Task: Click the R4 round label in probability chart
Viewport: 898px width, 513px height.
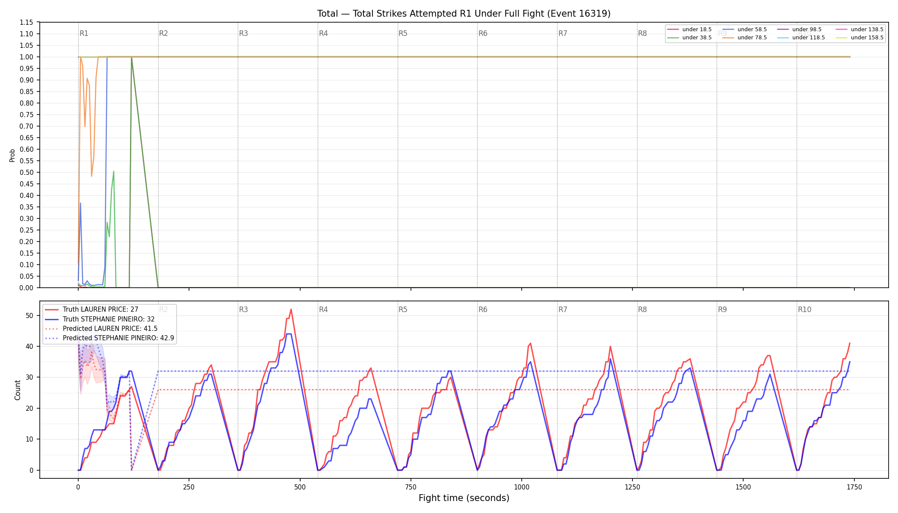Action: coord(323,33)
